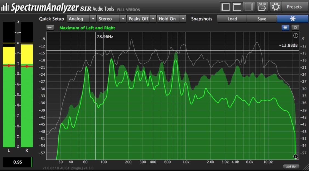Click the red peak marker on the L meter
Viewport: 309px width, 171px height.
point(9,66)
